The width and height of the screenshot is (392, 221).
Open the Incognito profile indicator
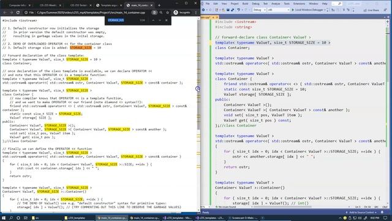(x=182, y=12)
